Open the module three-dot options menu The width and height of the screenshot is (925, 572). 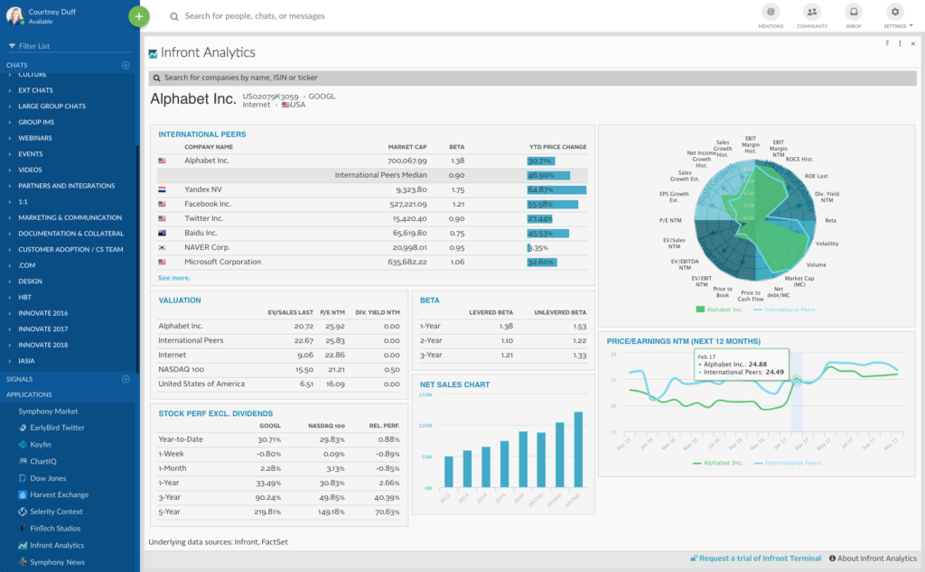point(901,43)
